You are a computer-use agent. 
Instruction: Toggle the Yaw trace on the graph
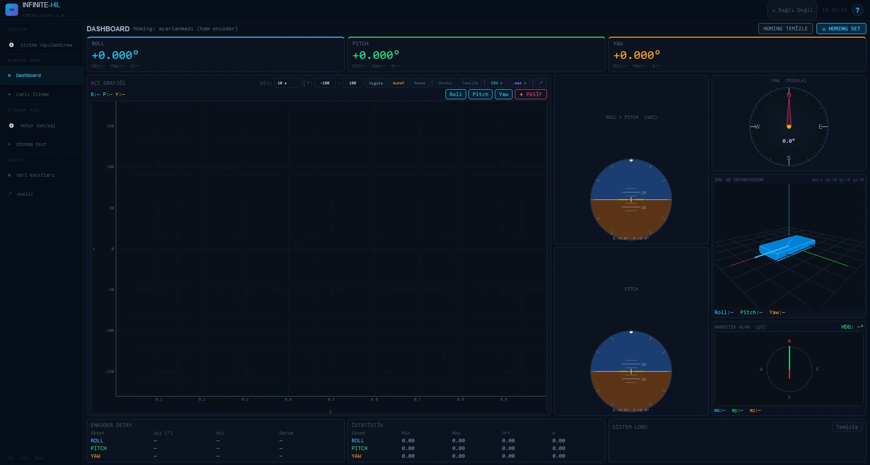503,94
